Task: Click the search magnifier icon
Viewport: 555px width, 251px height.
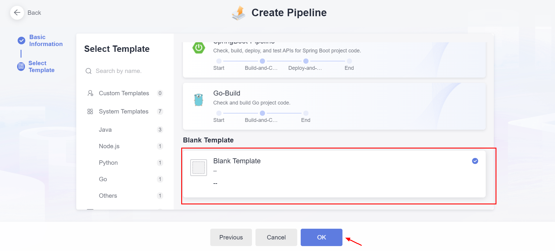Action: [x=88, y=71]
